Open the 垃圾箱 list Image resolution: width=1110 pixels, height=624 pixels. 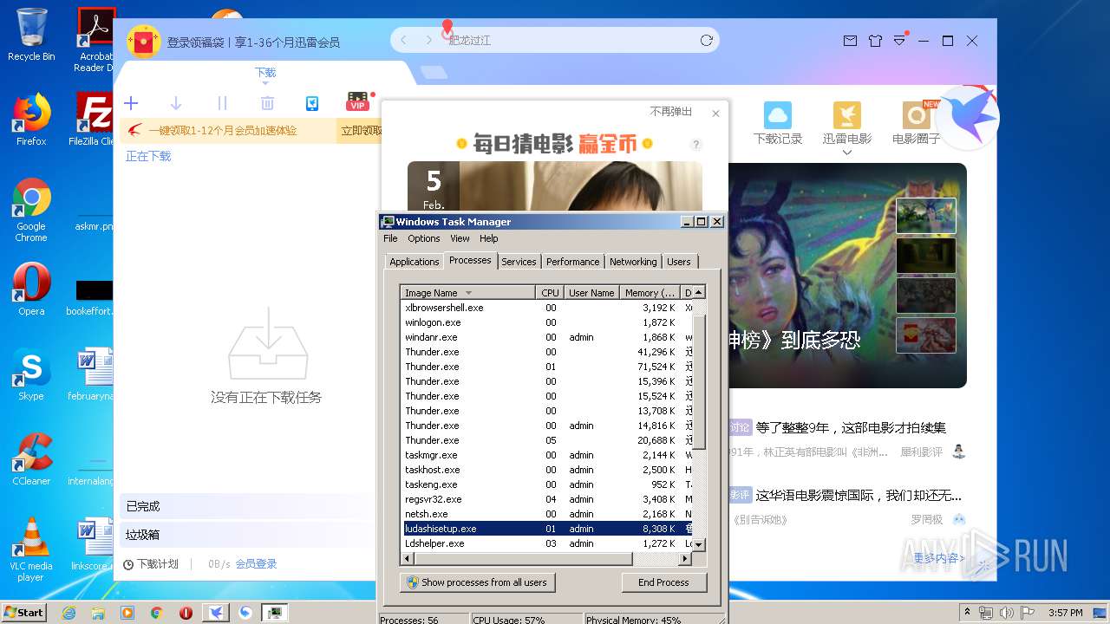[246, 535]
